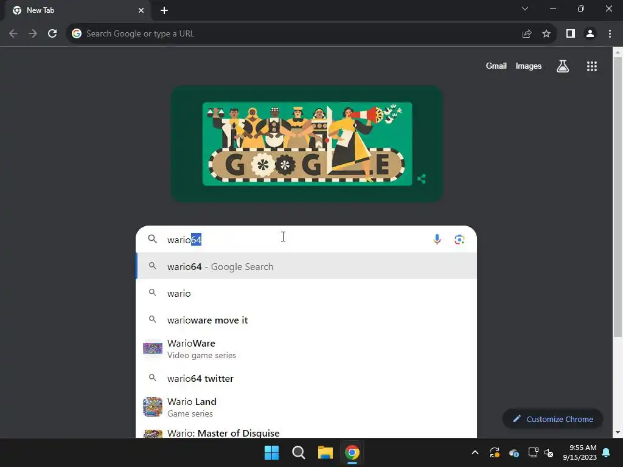Select 'wario64 twitter' suggestion
623x467 pixels.
(x=306, y=378)
